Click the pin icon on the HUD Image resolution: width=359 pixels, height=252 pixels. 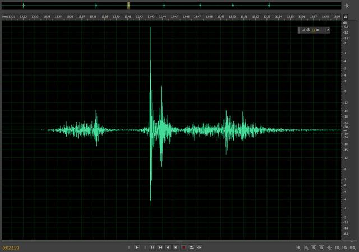328,30
